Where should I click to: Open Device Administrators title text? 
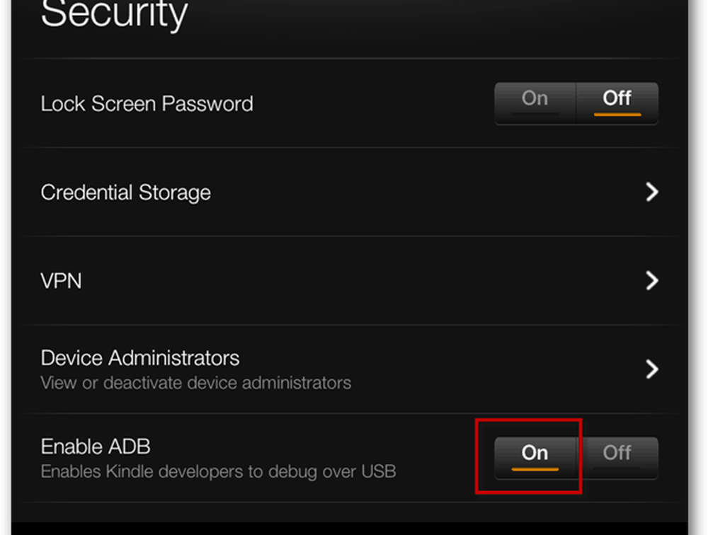pyautogui.click(x=139, y=357)
